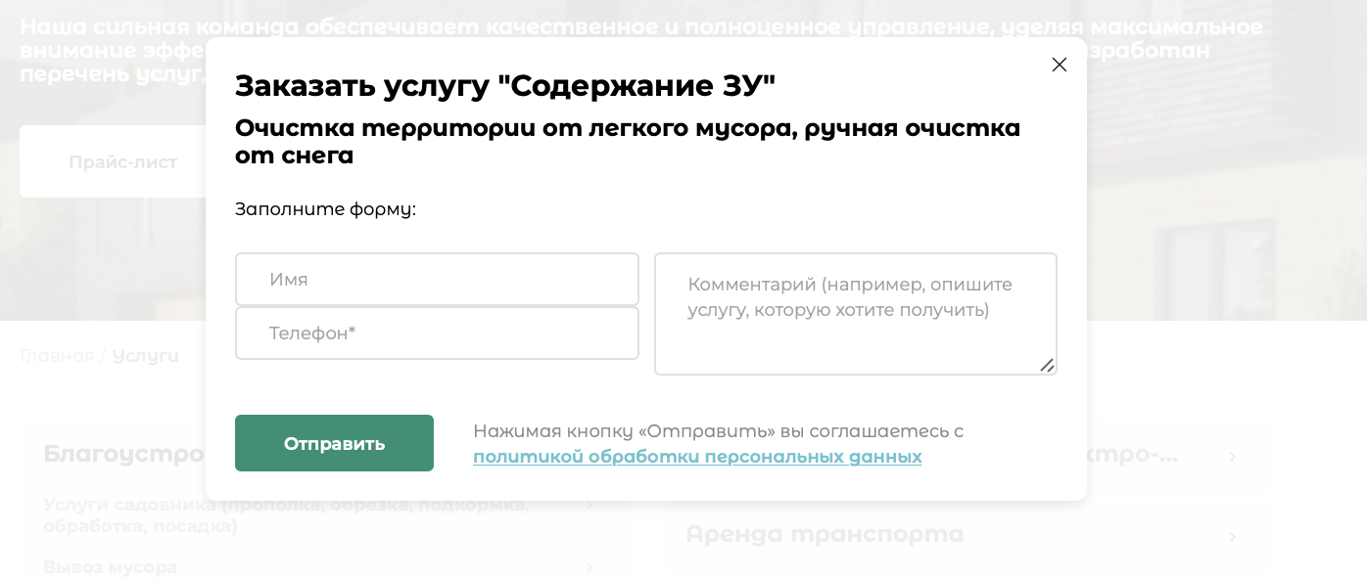Expand the chevron on the «…ктро-…» category
The width and height of the screenshot is (1367, 579).
[x=1233, y=457]
